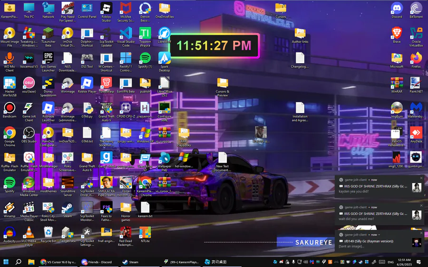Open the "wait did you unadd me?" notification
428x267 pixels.
click(x=379, y=214)
